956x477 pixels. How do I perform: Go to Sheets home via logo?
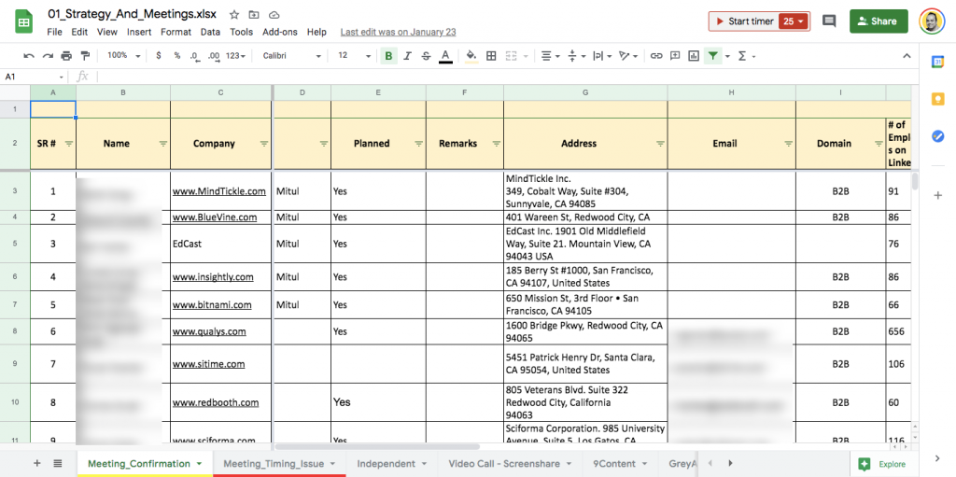[24, 21]
